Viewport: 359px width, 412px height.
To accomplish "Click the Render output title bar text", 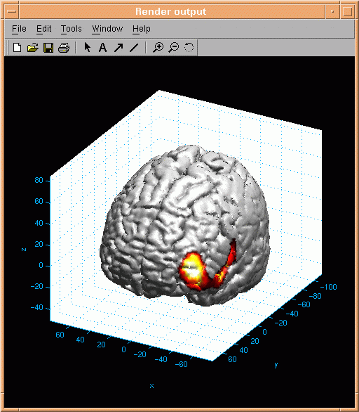I will point(171,11).
